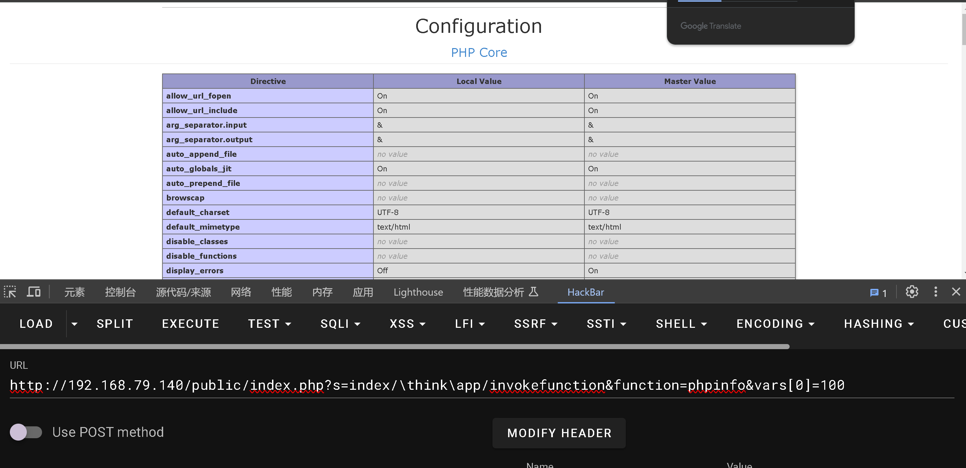Open the DevTools three-dot menu

pos(935,292)
